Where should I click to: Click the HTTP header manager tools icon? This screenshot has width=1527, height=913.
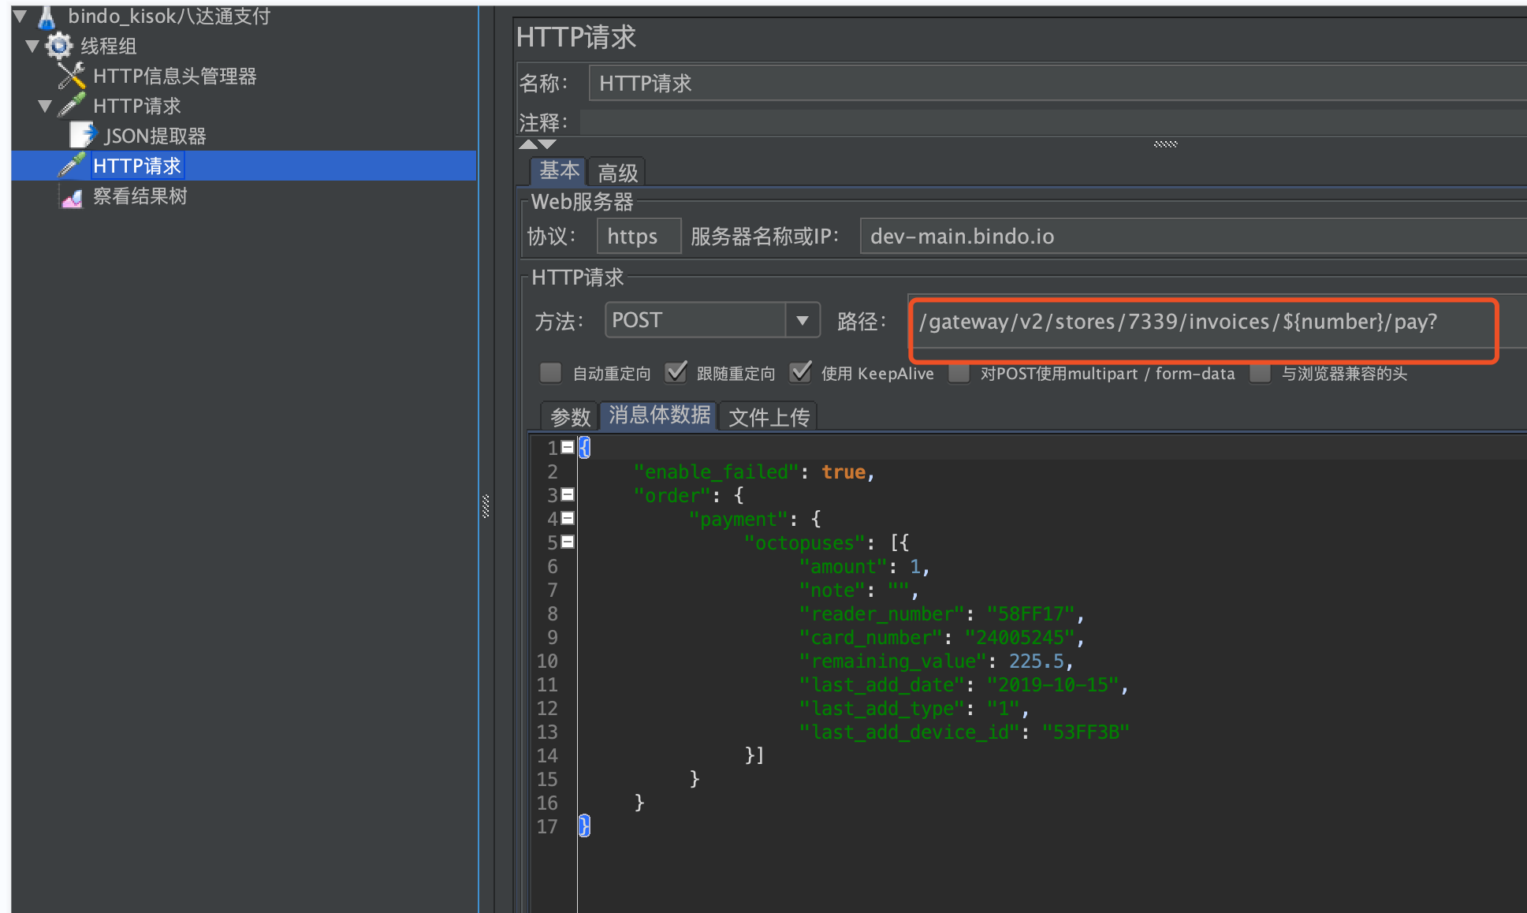tap(72, 76)
